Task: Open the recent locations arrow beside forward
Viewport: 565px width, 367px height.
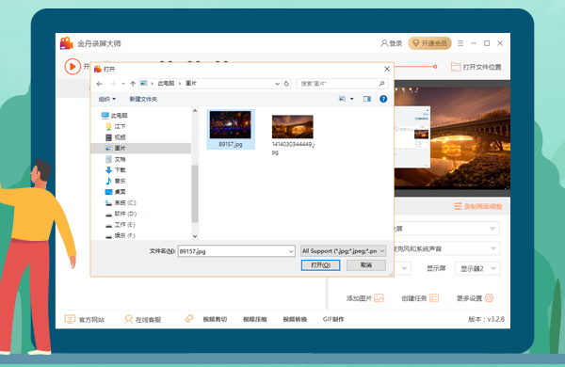Action: click(123, 84)
